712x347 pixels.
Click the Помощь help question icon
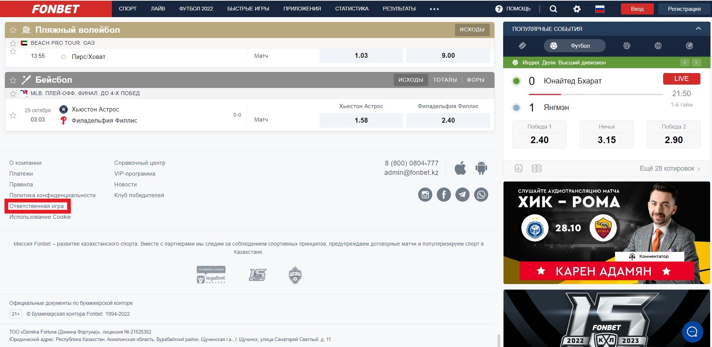click(x=499, y=9)
